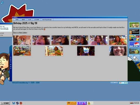The height and width of the screenshot is (105, 140).
Task: Go to HOME in the Gallery nav bar
Action: 17,19
